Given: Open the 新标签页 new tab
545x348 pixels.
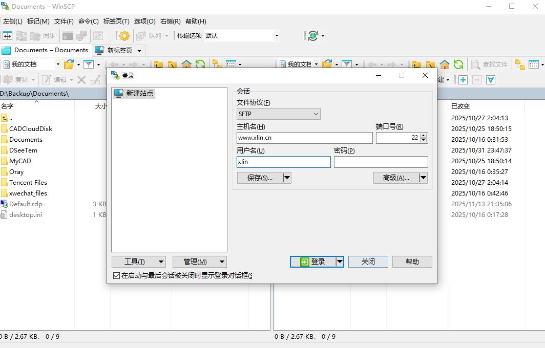Looking at the screenshot, I should point(114,50).
